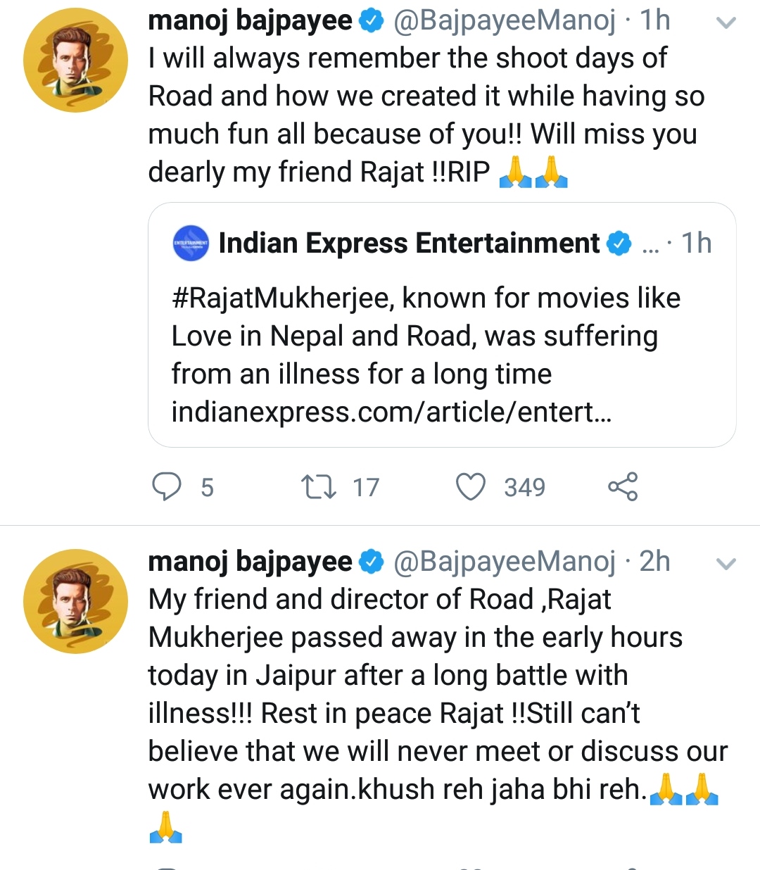
Task: Tap the verified badge beside Indian Express Entertainment
Action: pyautogui.click(x=619, y=244)
